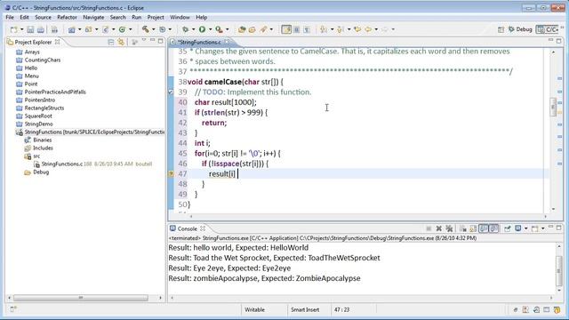Select the Project Explorer tab
The height and width of the screenshot is (320, 569).
pos(33,42)
